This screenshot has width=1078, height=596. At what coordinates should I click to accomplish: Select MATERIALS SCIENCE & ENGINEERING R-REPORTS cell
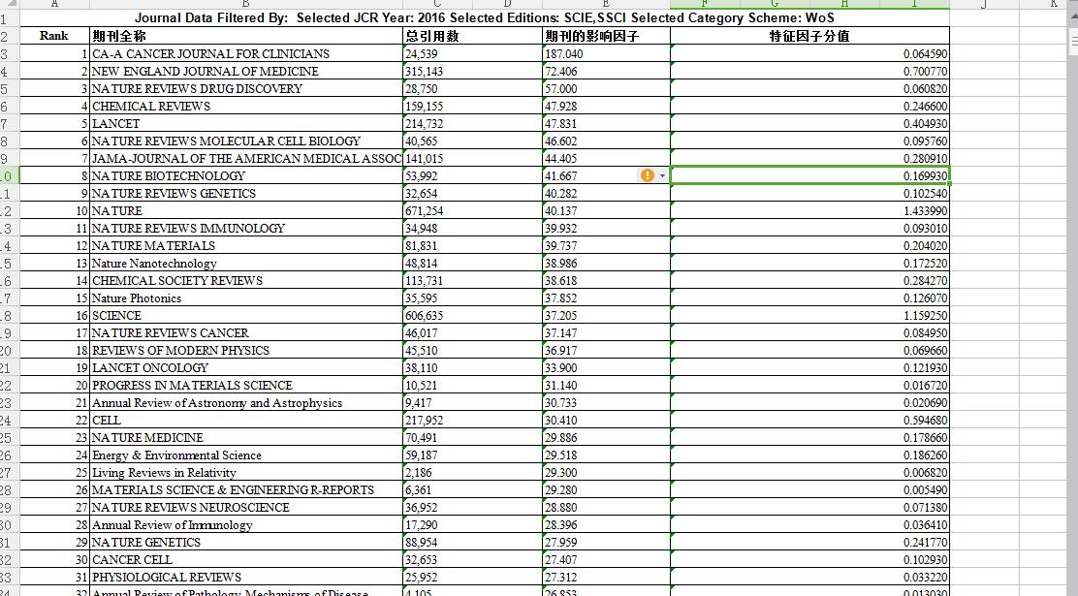(x=246, y=490)
